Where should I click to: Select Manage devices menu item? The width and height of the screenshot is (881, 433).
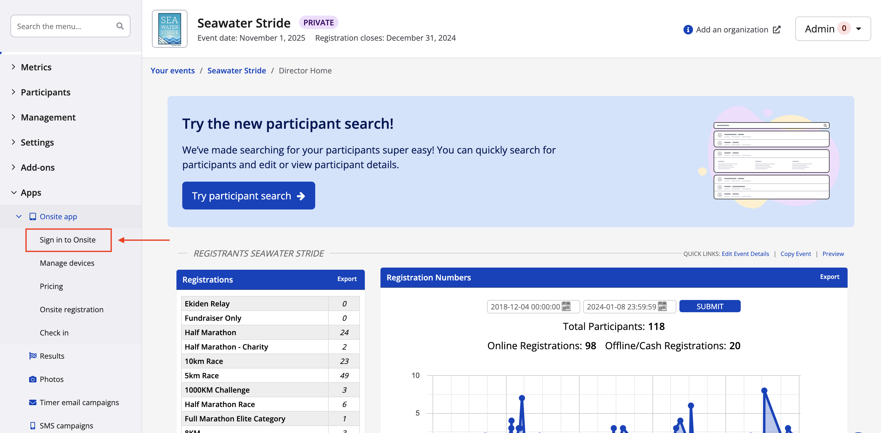[67, 263]
